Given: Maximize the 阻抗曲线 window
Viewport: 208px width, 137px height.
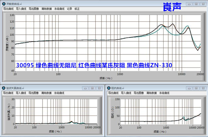Looking at the screenshot, I should (196, 88).
